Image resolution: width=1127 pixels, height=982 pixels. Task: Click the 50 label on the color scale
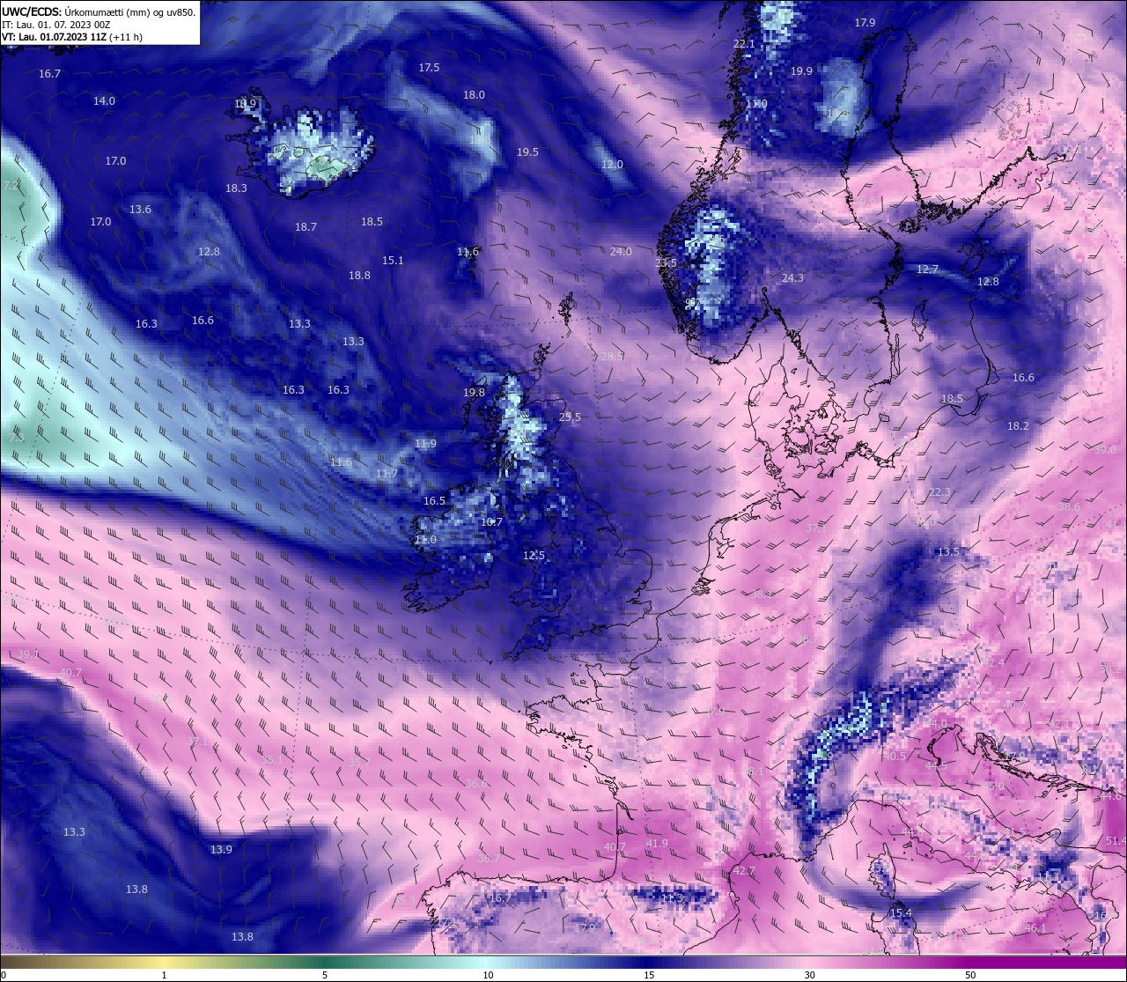tap(970, 975)
